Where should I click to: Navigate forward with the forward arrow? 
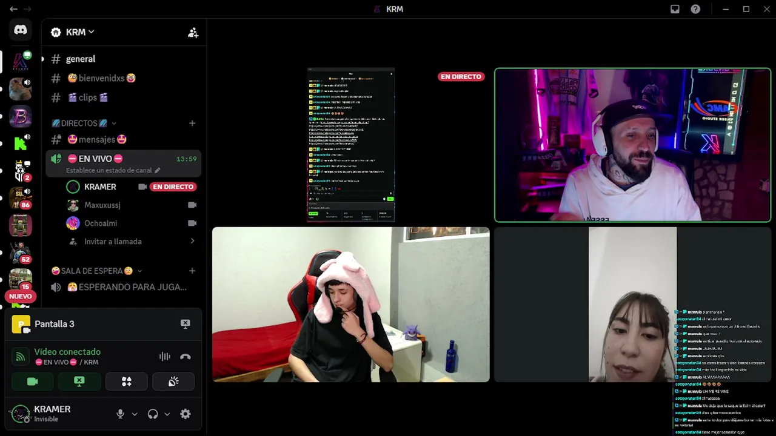point(27,9)
